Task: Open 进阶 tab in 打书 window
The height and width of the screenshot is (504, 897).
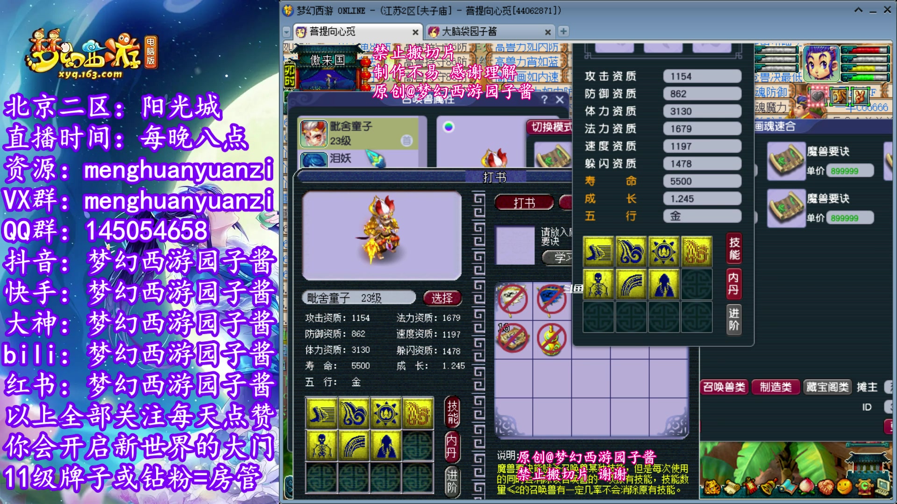Action: pyautogui.click(x=452, y=482)
